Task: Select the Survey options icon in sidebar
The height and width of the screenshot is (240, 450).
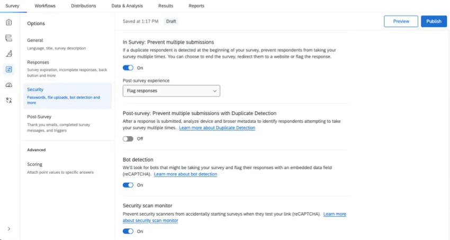Action: coord(8,69)
